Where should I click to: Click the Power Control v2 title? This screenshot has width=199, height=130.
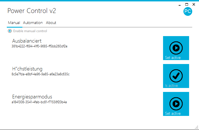coord(31,11)
